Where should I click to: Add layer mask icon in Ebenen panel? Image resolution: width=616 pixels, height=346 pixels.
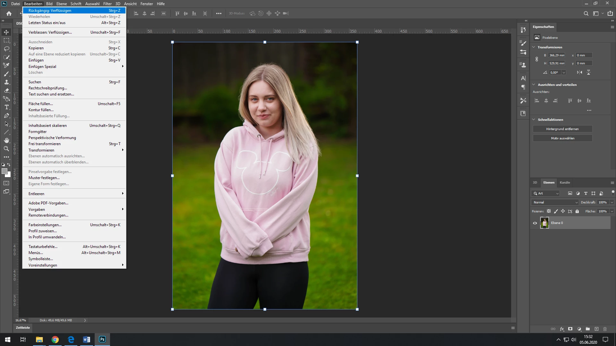click(570, 329)
